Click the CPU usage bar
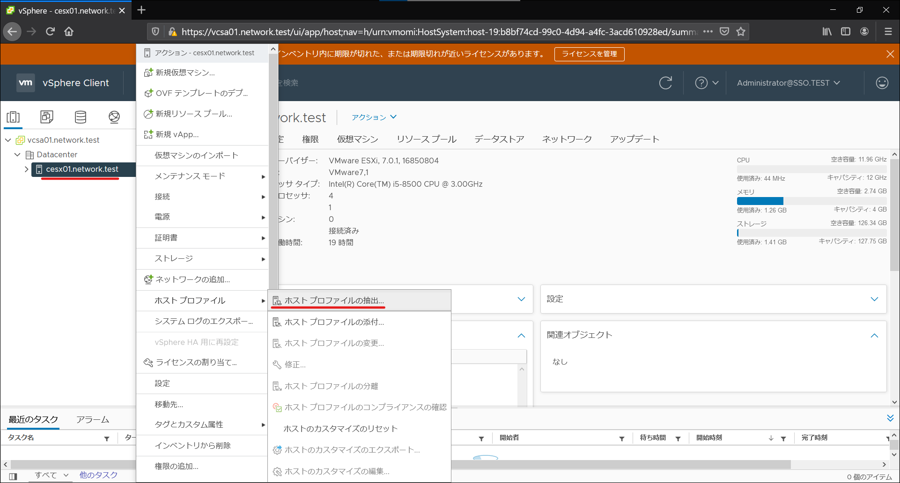The image size is (900, 483). (811, 169)
